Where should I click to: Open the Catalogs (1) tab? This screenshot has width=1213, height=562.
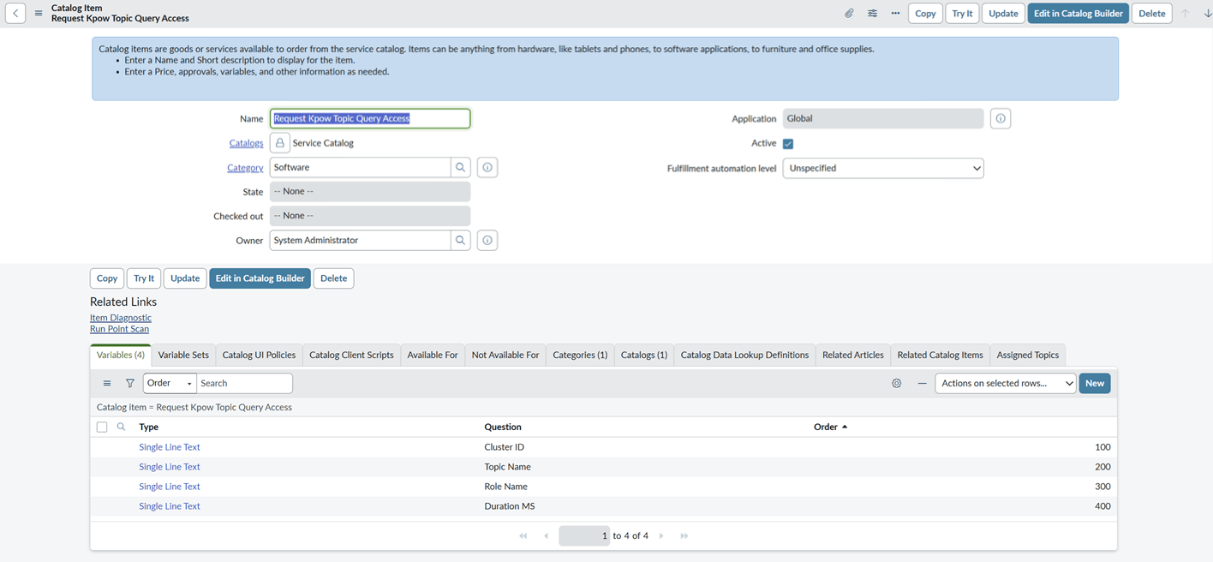tap(644, 356)
